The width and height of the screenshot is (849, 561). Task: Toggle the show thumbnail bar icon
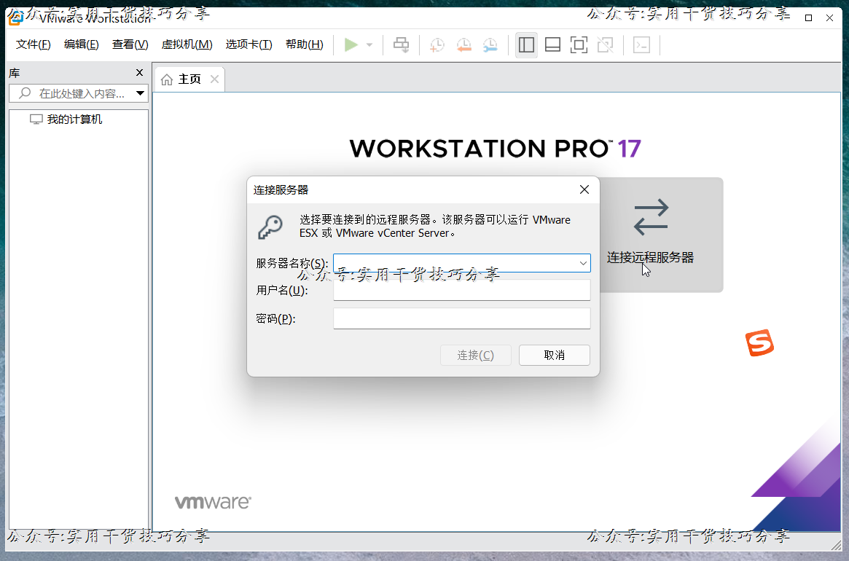pos(552,44)
